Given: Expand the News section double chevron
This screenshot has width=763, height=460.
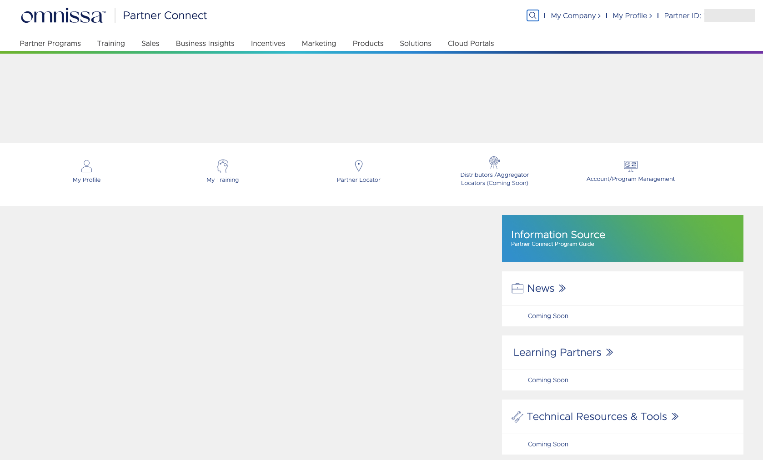Looking at the screenshot, I should (562, 289).
